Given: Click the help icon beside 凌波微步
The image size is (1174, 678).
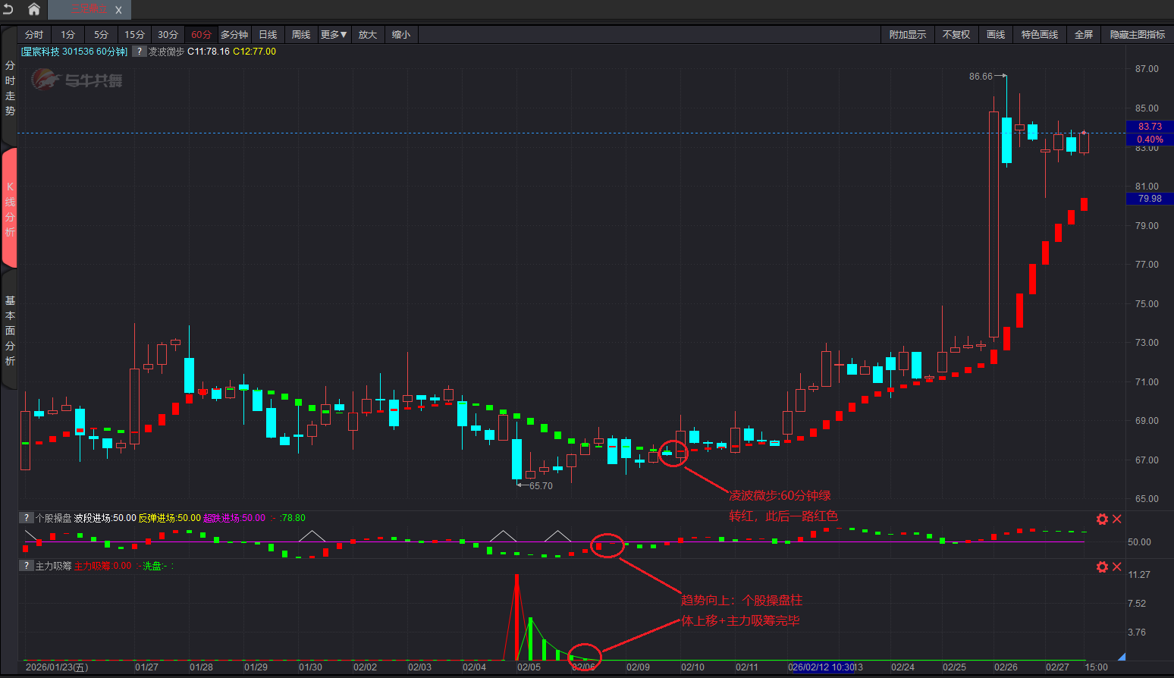Looking at the screenshot, I should coord(139,52).
